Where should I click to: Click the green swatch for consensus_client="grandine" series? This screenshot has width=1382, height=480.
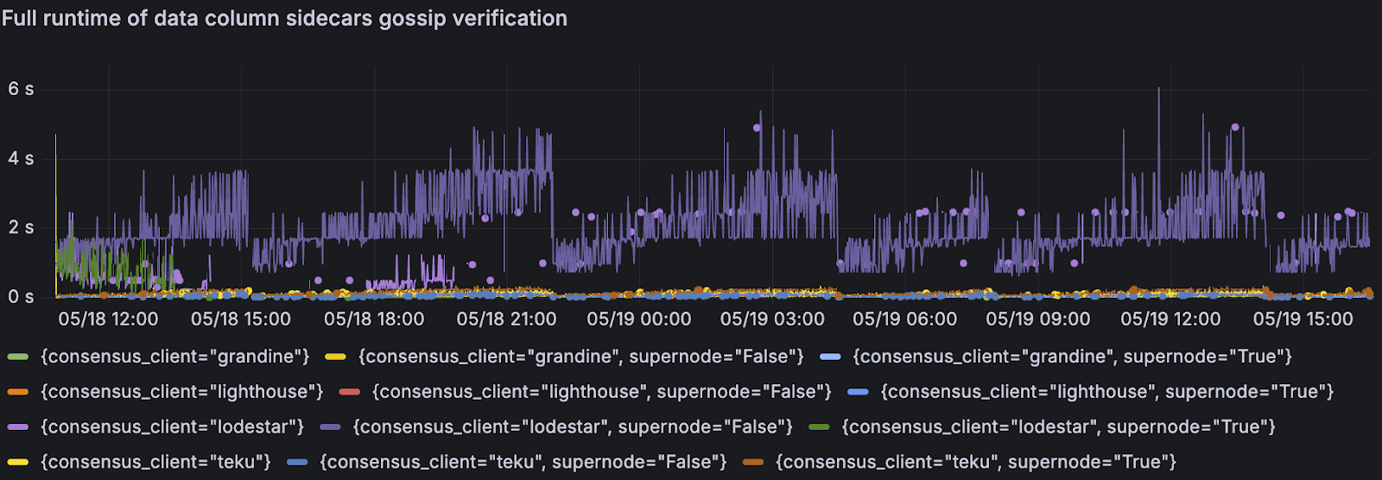click(18, 357)
